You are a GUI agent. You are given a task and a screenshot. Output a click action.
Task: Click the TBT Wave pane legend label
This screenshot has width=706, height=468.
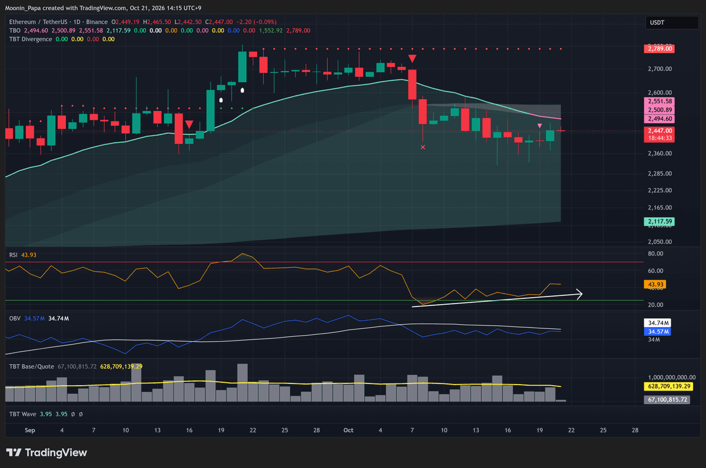pyautogui.click(x=24, y=414)
